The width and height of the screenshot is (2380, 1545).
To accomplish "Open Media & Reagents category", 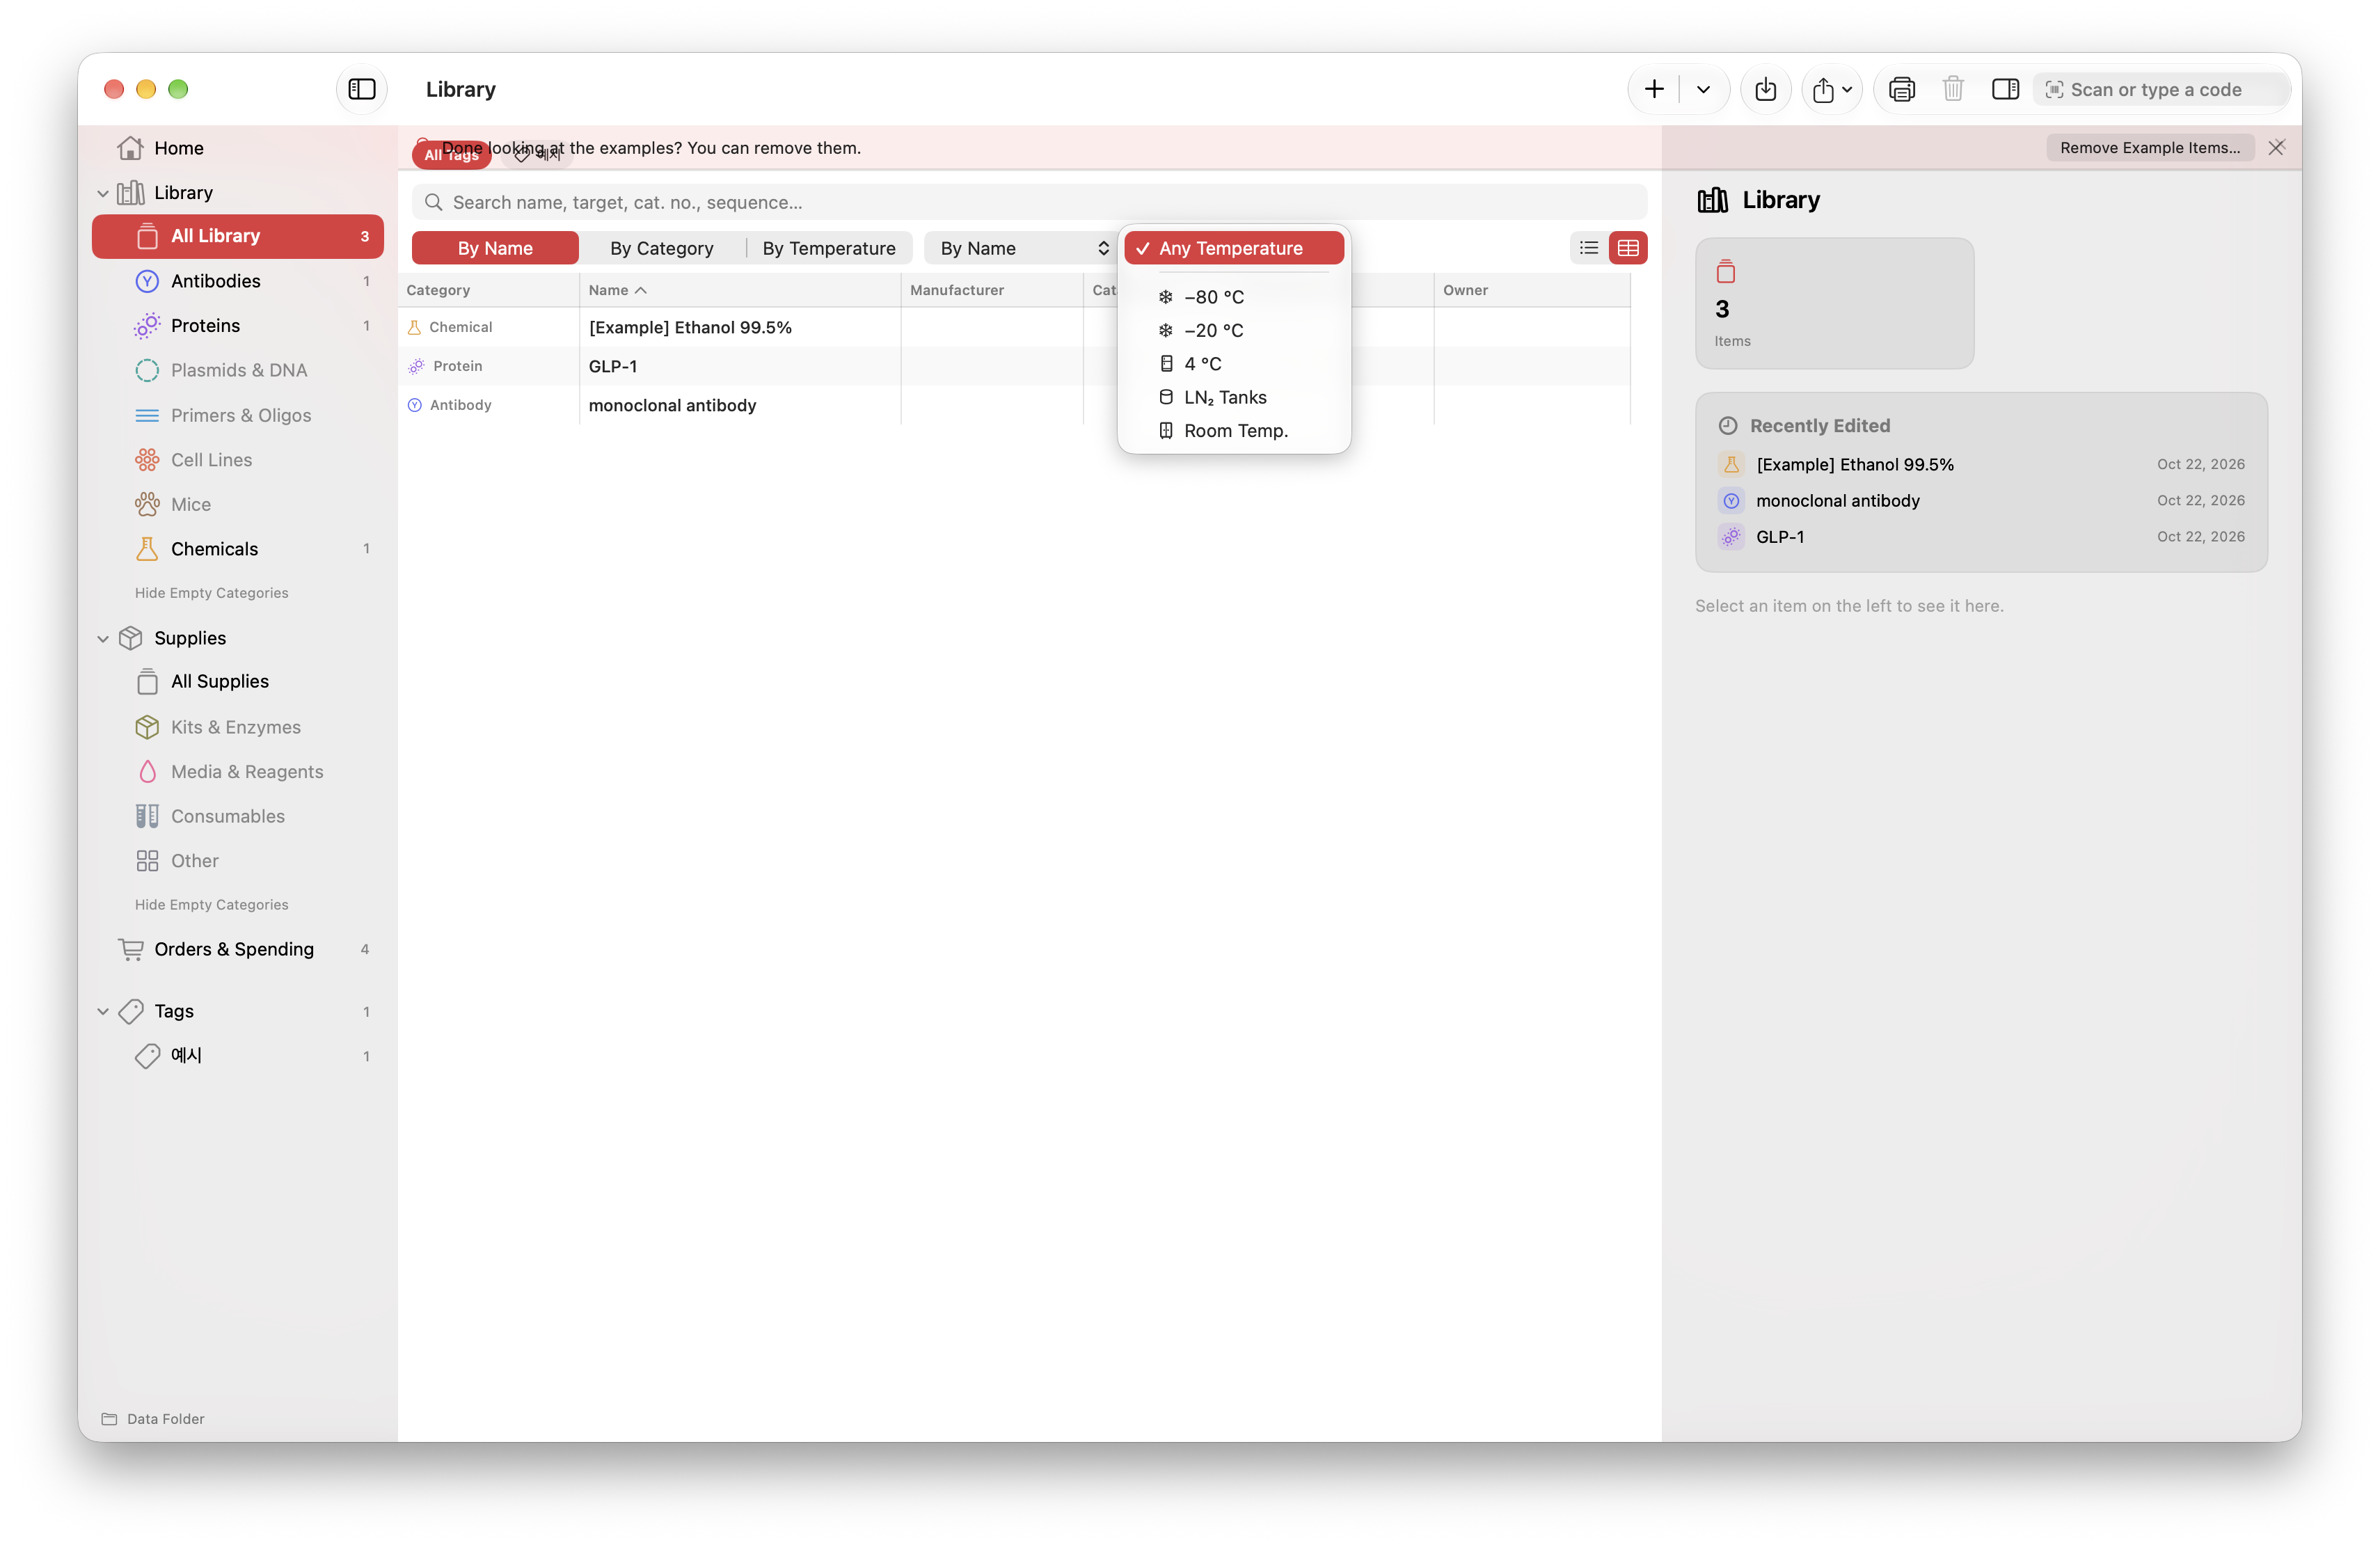I will (x=237, y=771).
